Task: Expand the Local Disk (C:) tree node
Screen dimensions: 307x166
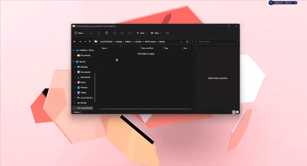Action: click(x=75, y=98)
